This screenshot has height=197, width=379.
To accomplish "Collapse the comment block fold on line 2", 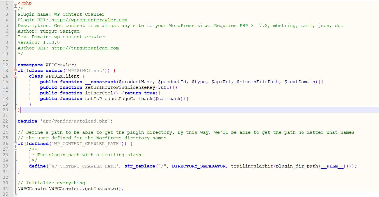I will (15, 9).
